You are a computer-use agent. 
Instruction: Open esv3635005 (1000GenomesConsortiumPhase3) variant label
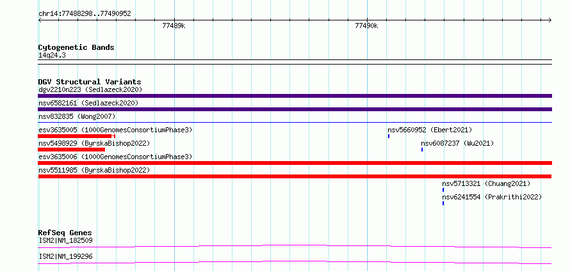(x=115, y=130)
